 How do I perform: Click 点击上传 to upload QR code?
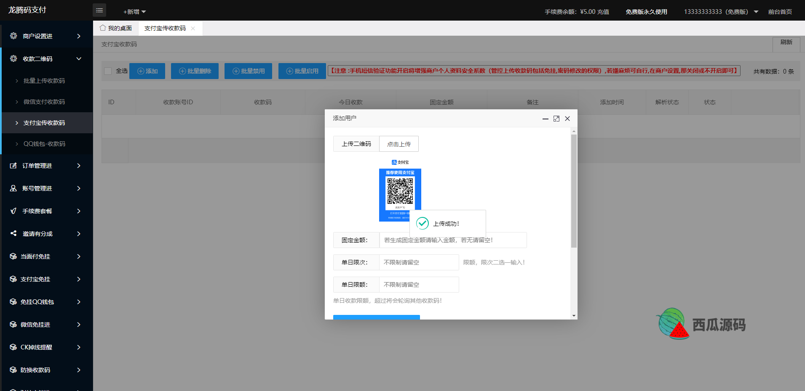coord(399,144)
